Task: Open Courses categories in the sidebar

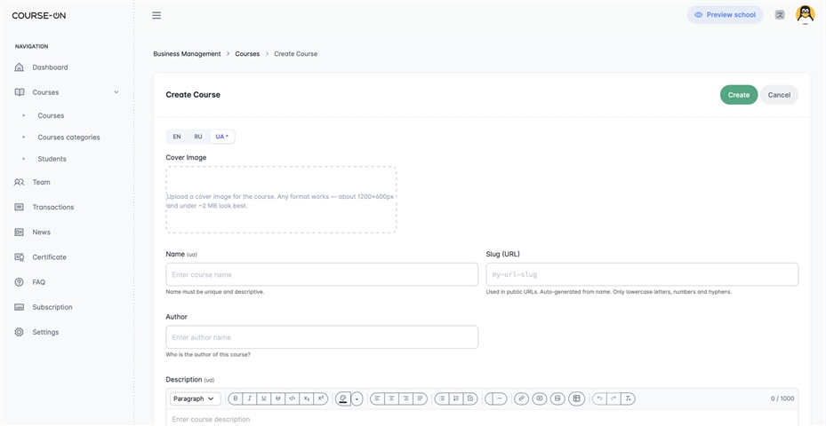Action: tap(68, 138)
